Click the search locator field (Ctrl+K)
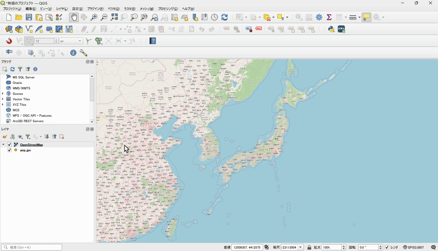Viewport: 438px width, 251px height. (x=32, y=248)
